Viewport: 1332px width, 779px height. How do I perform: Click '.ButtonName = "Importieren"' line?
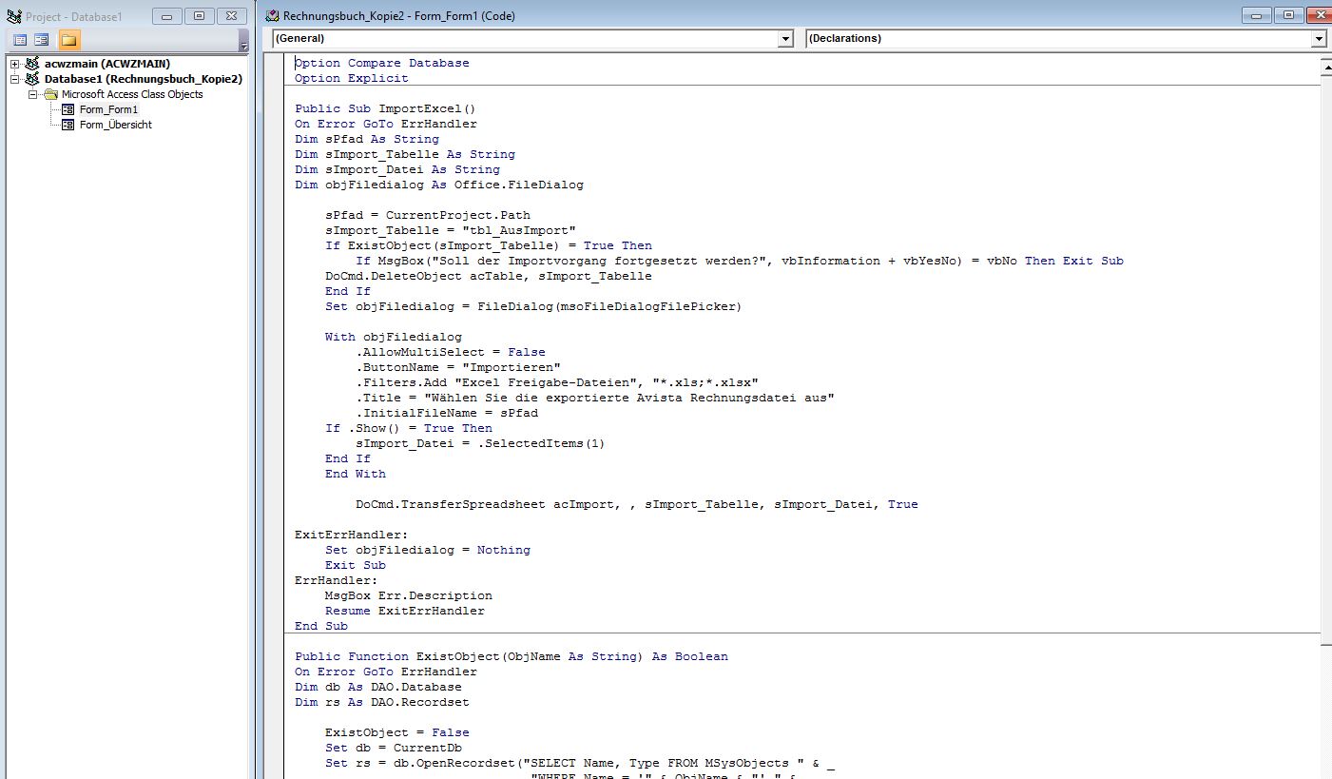point(458,367)
